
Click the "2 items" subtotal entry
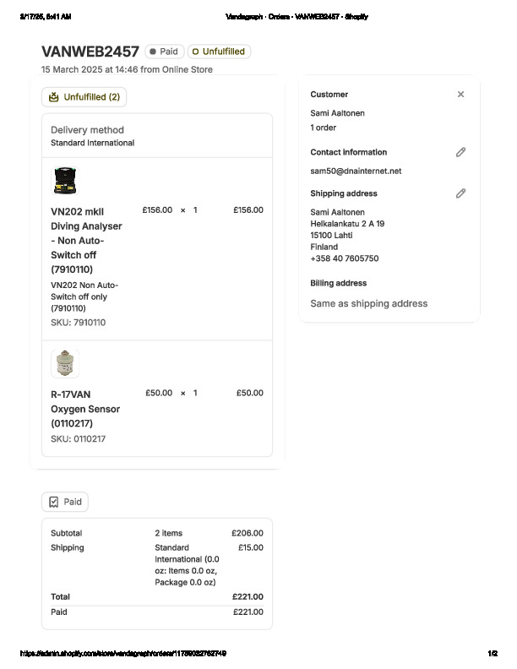click(168, 533)
